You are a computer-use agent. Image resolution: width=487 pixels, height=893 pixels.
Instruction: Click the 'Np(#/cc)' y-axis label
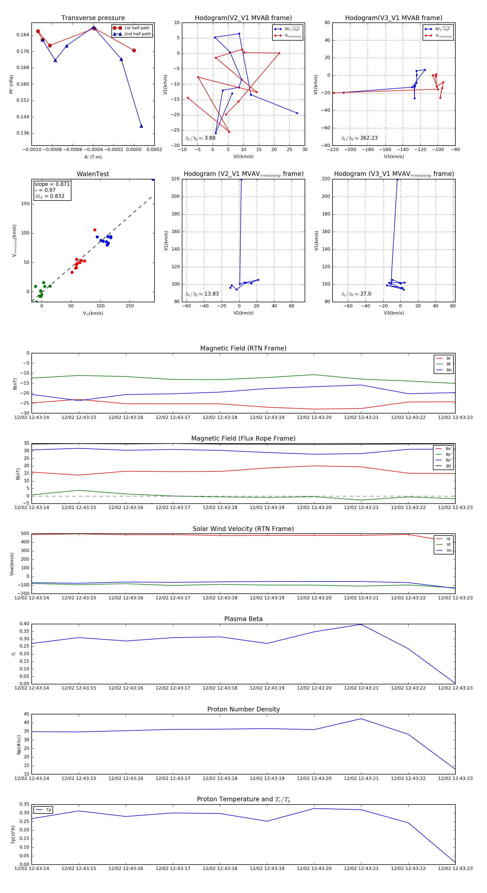[x=19, y=744]
